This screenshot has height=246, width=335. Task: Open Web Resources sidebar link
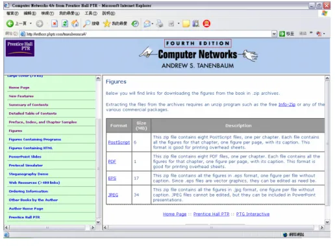pos(34,183)
